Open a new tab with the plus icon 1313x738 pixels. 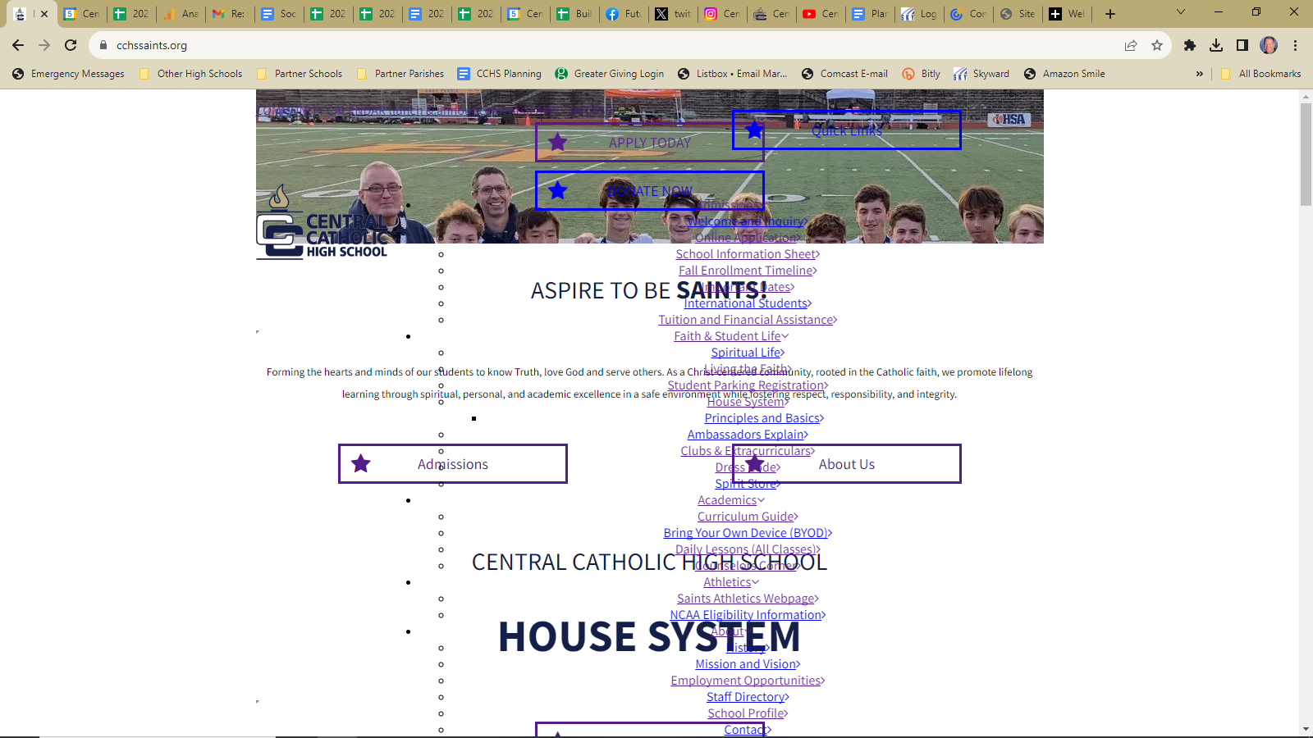point(1109,14)
